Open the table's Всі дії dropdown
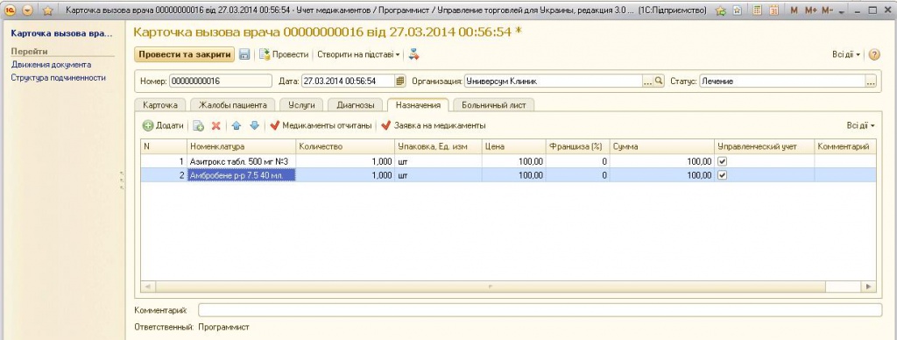This screenshot has width=897, height=340. click(860, 125)
